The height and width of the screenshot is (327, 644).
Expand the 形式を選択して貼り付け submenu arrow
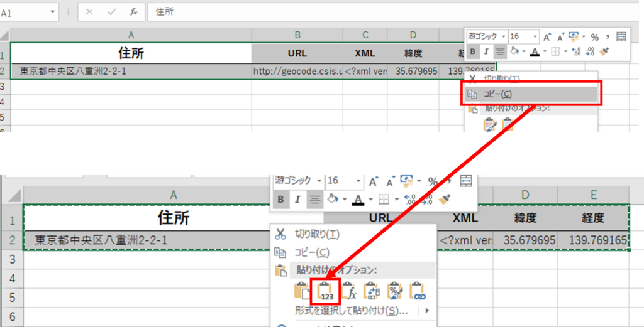[x=427, y=311]
